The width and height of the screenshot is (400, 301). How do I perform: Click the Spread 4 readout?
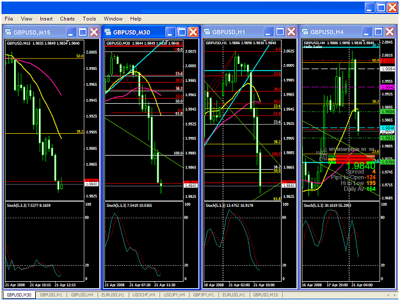pos(360,172)
